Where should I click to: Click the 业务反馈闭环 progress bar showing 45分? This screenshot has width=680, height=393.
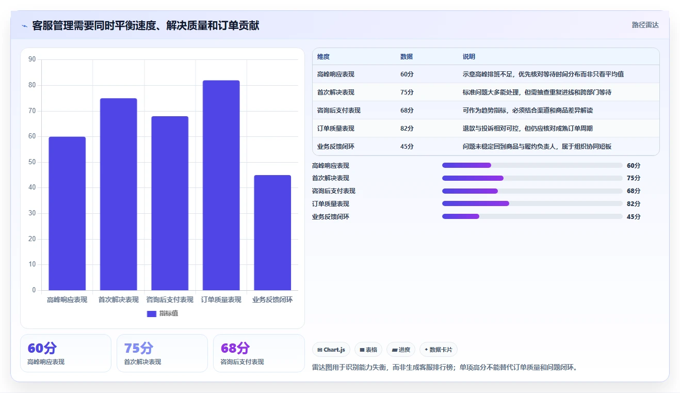pyautogui.click(x=532, y=216)
